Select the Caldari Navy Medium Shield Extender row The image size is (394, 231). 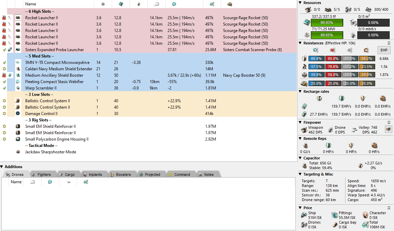coord(59,69)
